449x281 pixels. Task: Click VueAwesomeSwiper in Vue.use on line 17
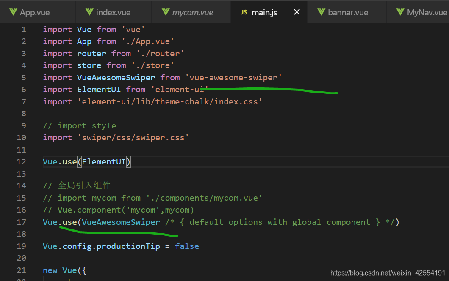point(121,222)
